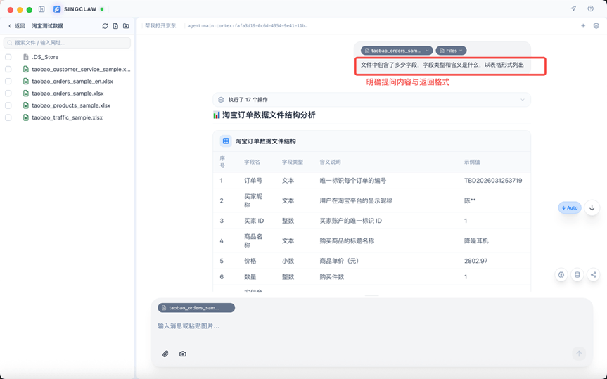This screenshot has width=607, height=379.
Task: Click the 搜索文件 search field
Action: (x=68, y=43)
